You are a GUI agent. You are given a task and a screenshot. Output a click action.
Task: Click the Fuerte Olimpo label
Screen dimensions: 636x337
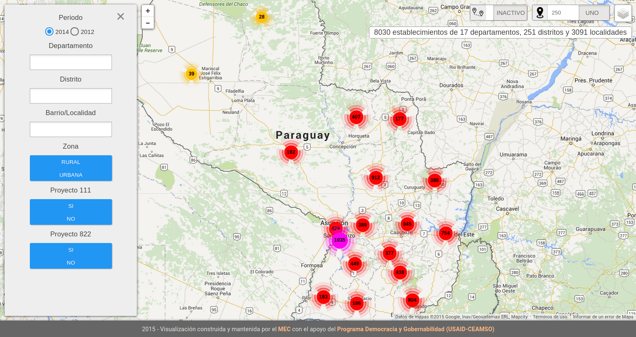tap(324, 33)
